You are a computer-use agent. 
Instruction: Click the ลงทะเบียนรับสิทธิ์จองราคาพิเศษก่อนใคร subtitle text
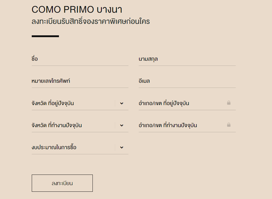pyautogui.click(x=91, y=22)
